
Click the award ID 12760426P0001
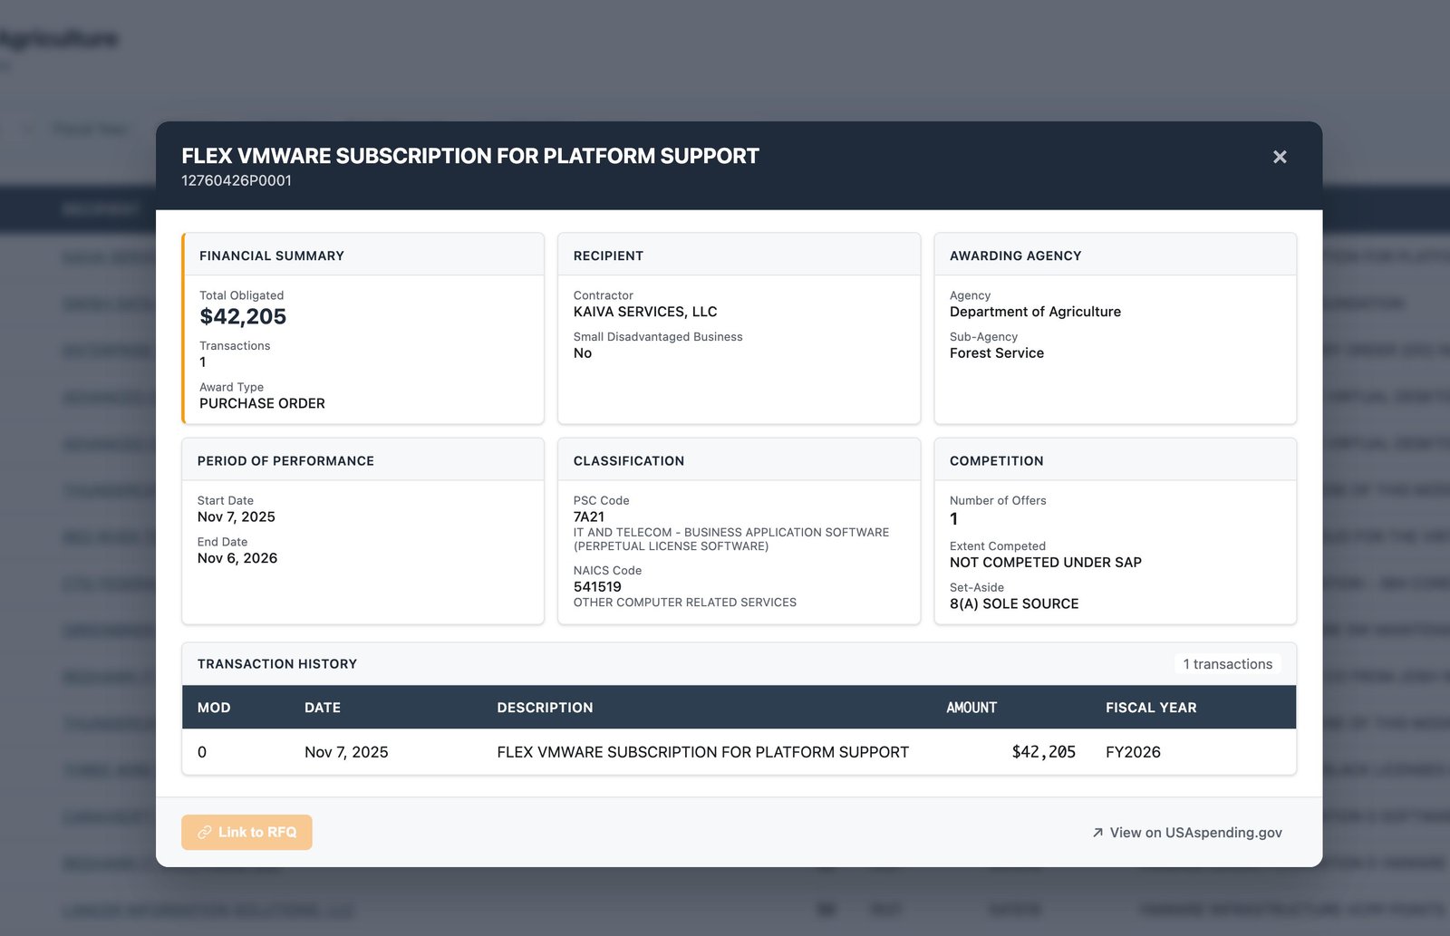(x=237, y=180)
